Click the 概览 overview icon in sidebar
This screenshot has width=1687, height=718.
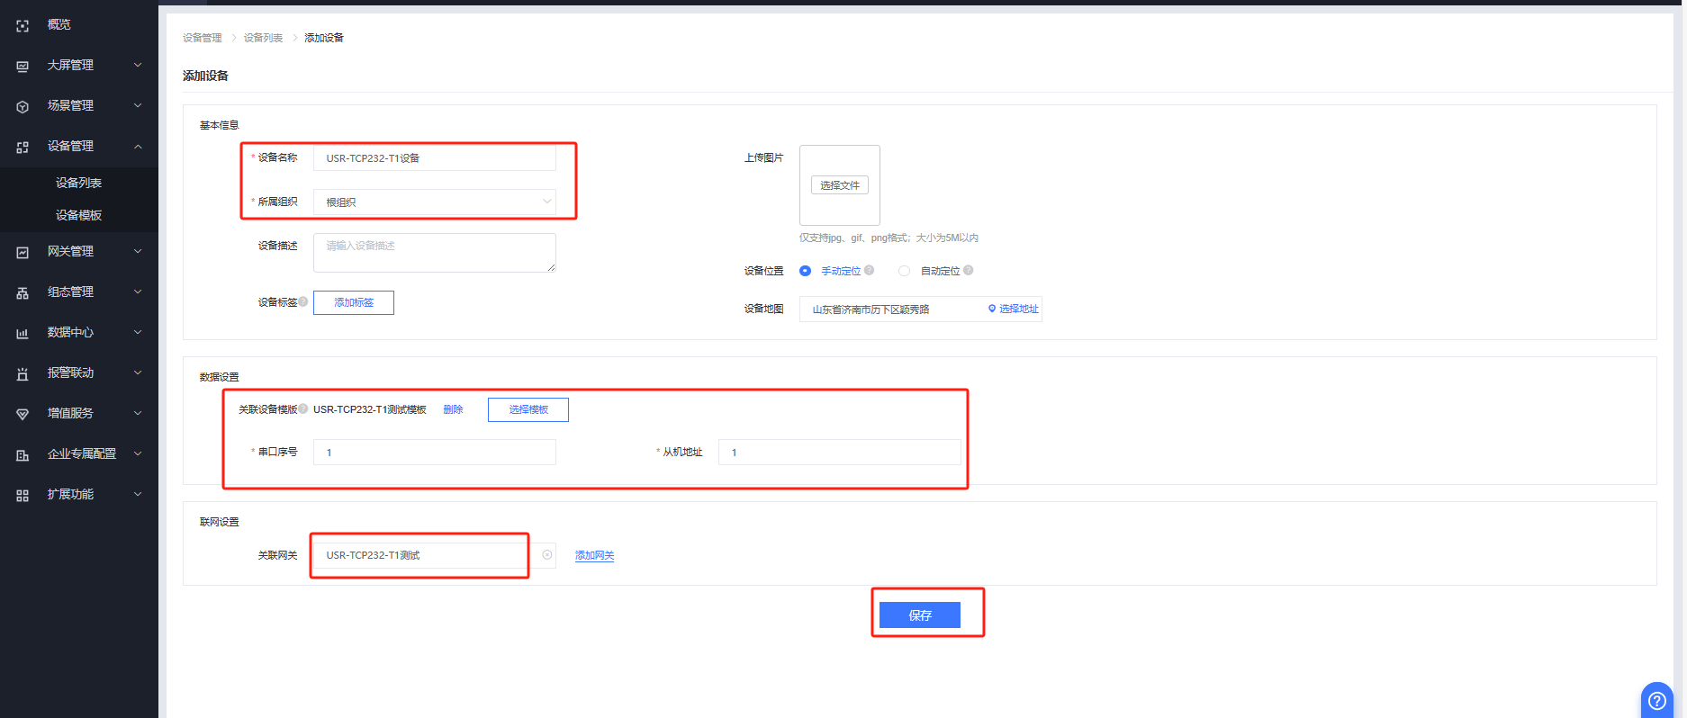pos(23,26)
